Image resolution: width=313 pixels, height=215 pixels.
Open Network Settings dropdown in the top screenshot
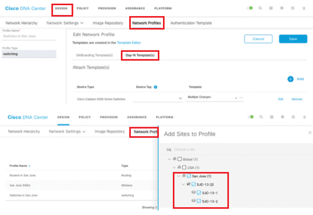click(65, 23)
